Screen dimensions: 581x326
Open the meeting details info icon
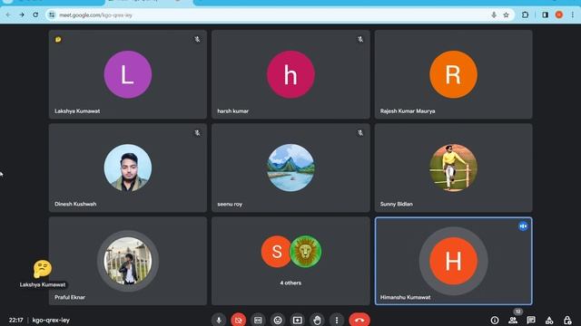pos(495,320)
